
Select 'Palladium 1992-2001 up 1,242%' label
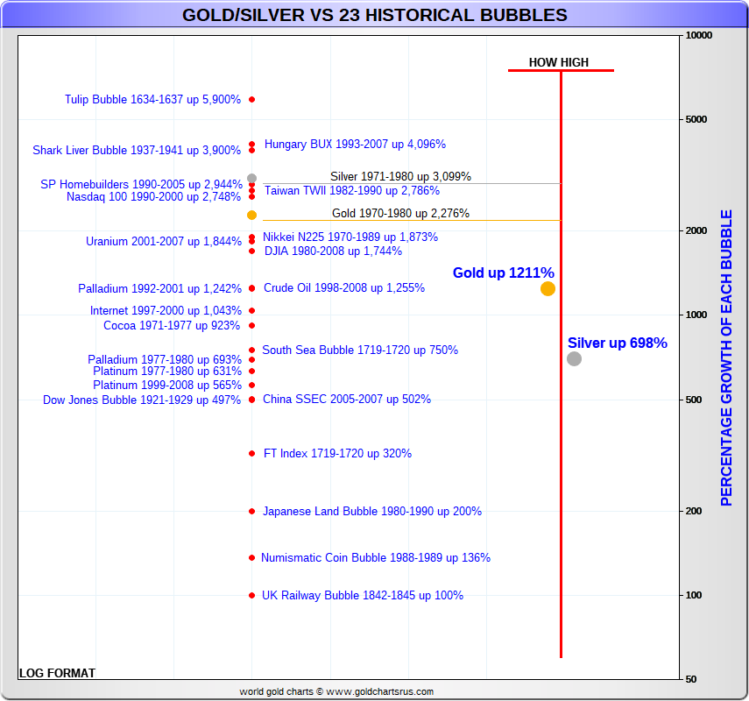[160, 288]
